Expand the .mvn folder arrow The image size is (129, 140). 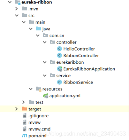[x=17, y=9]
